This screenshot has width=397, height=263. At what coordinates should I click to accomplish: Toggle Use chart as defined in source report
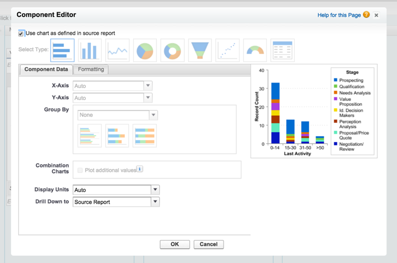pos(21,33)
